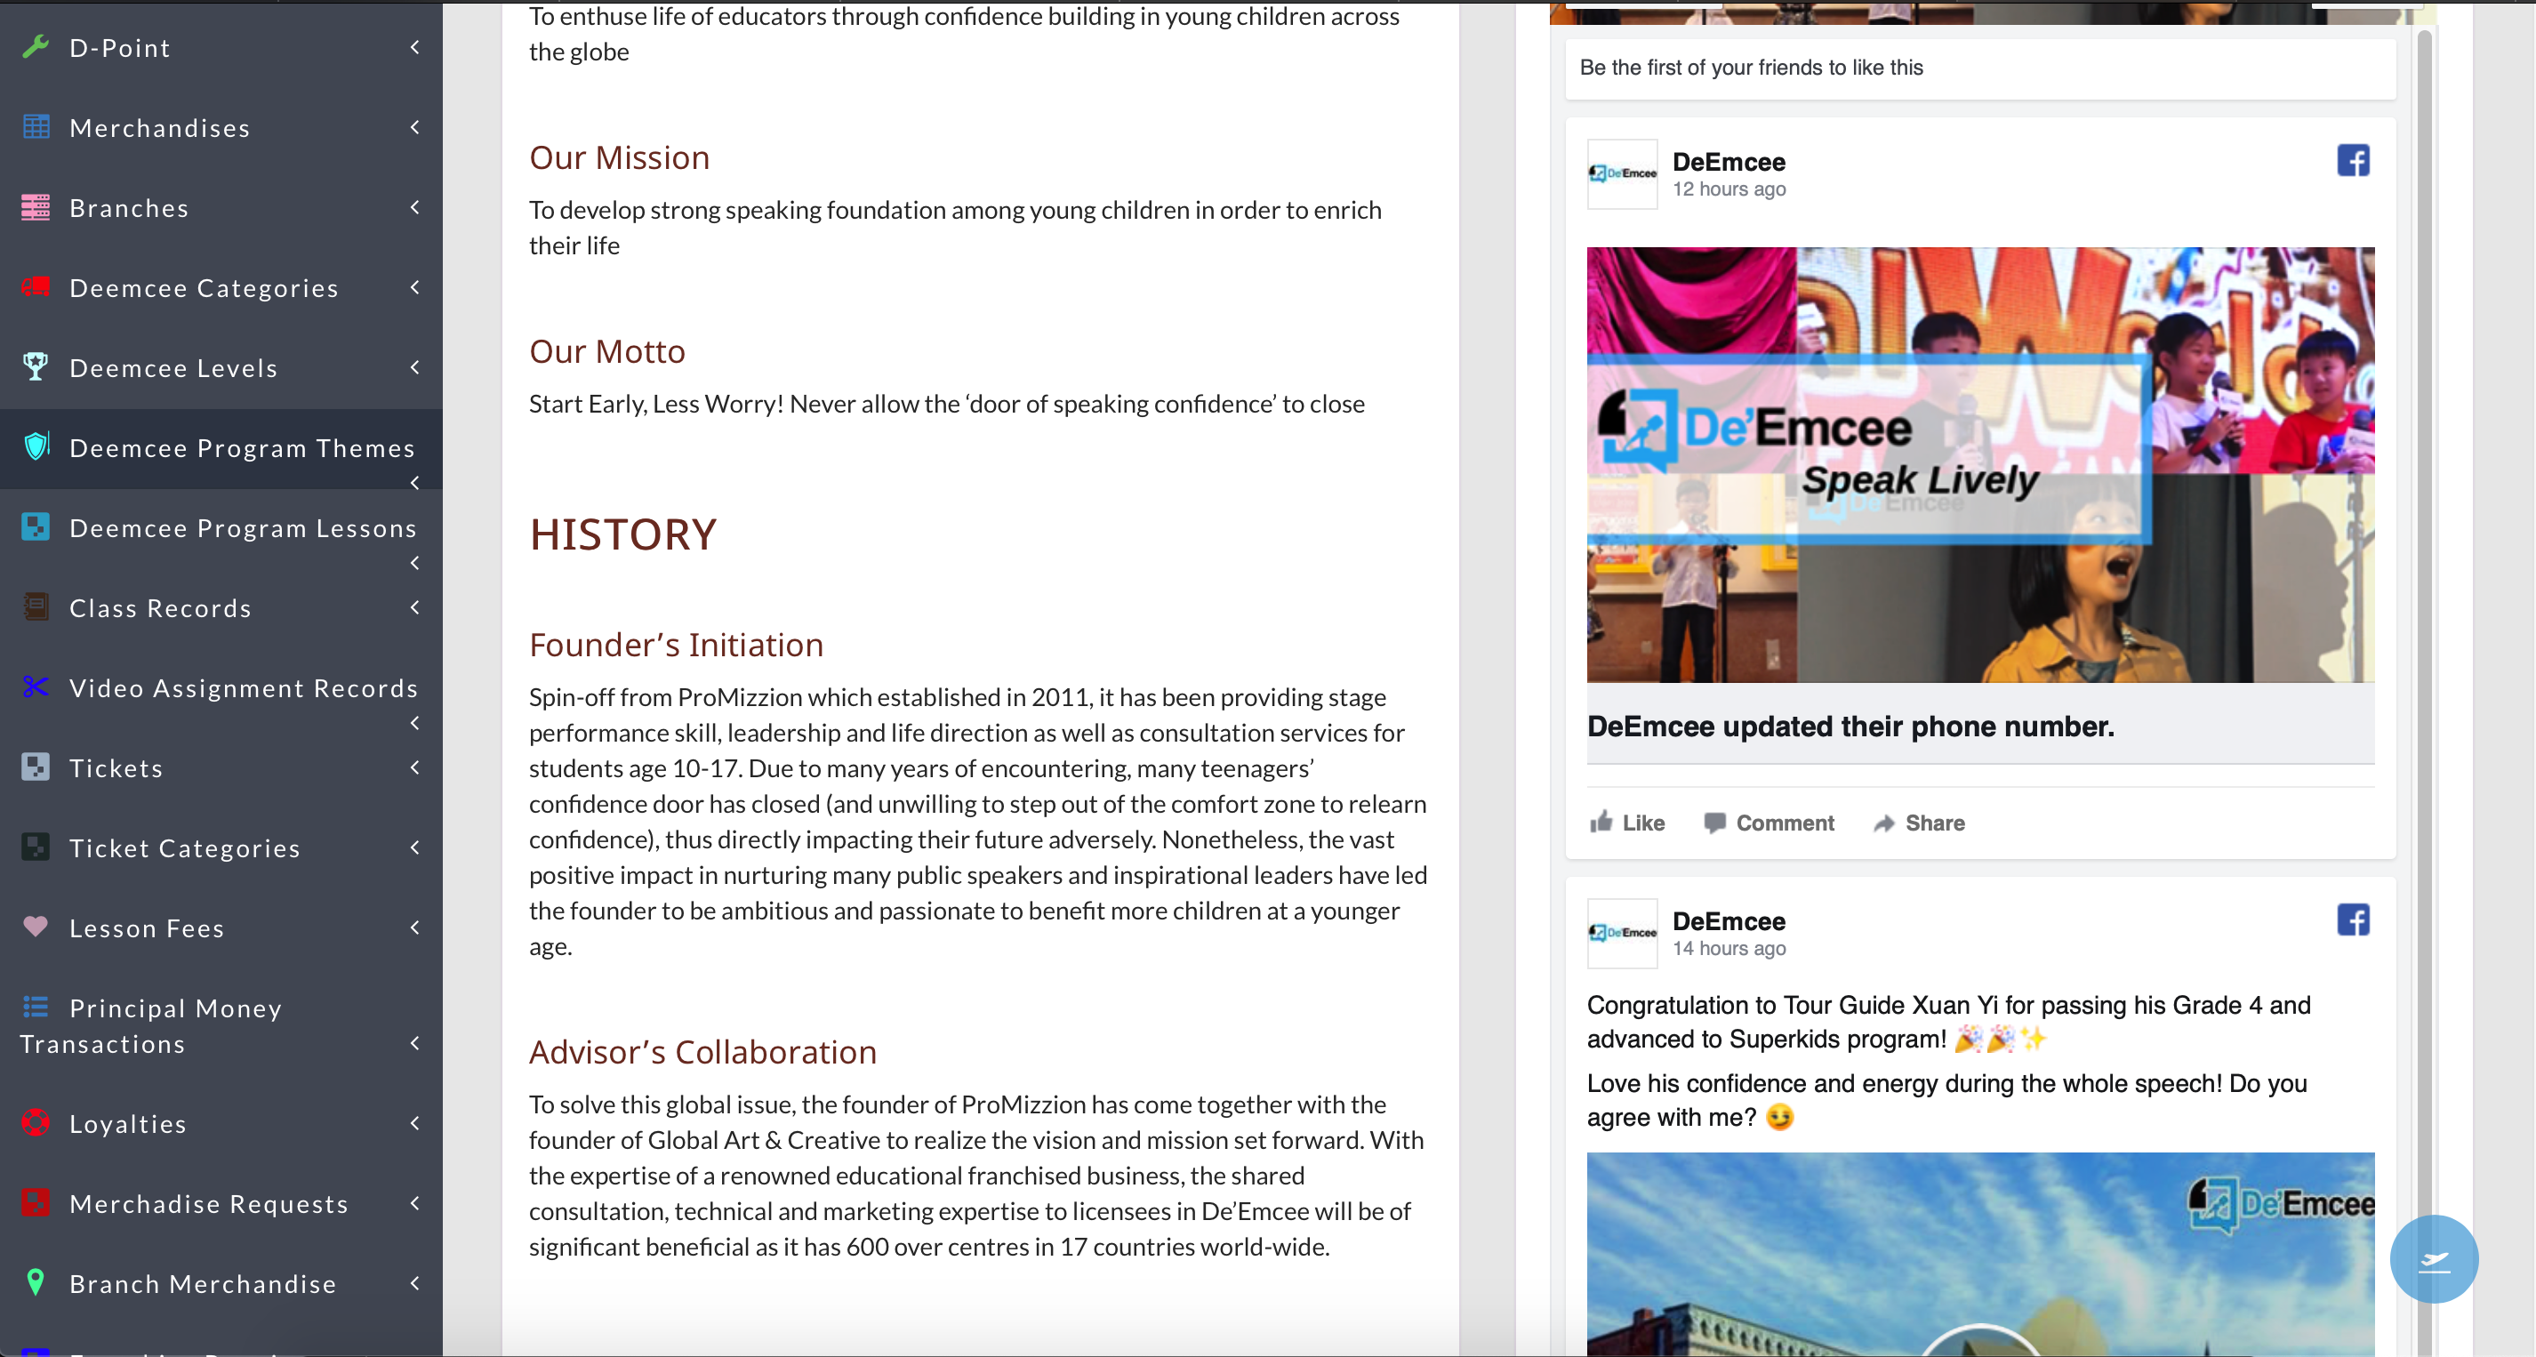
Task: Open Facebook icon on the DeEmcee post
Action: (x=2354, y=161)
